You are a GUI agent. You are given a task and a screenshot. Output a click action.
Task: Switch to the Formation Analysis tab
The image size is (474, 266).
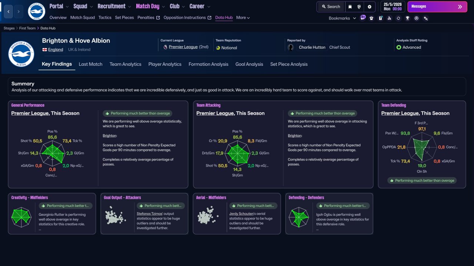208,64
